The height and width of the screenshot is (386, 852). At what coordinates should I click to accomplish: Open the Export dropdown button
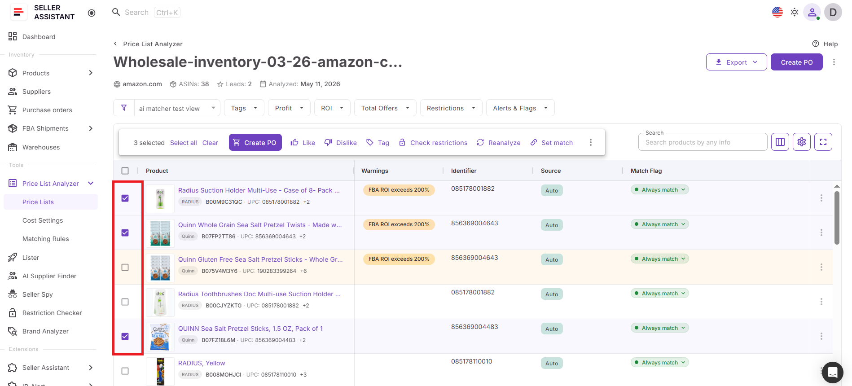(x=737, y=62)
